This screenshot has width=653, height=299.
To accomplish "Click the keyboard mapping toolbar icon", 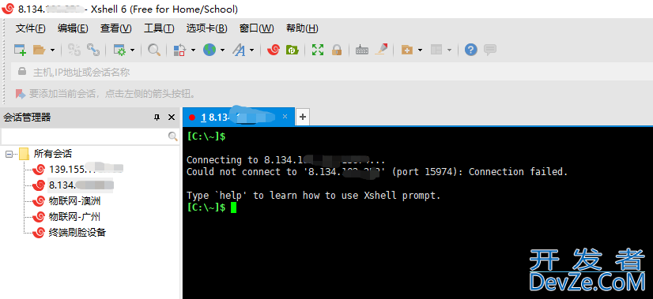I will point(362,50).
